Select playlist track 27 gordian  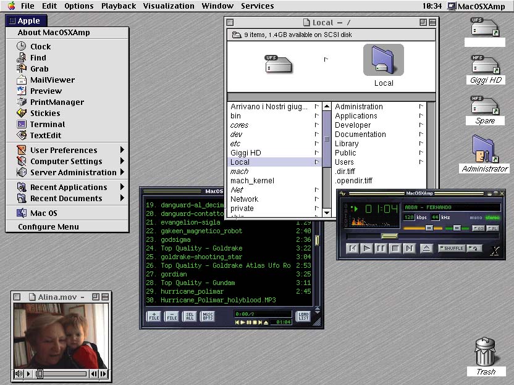coord(229,274)
